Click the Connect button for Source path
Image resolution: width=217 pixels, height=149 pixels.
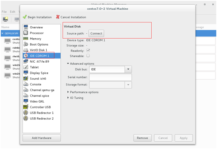(96, 33)
